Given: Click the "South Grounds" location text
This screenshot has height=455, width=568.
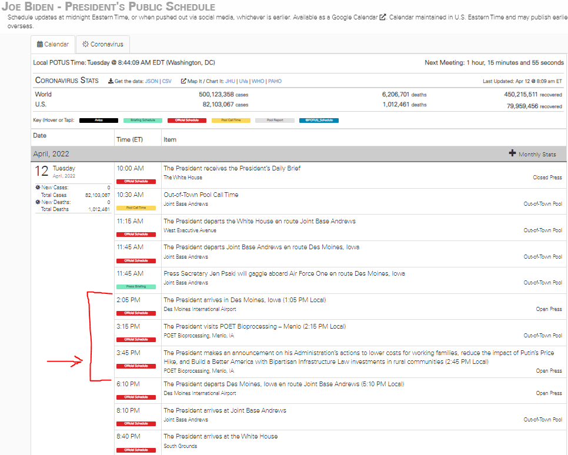Looking at the screenshot, I should tap(180, 446).
